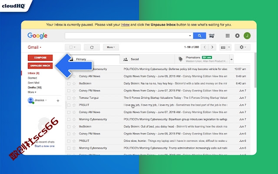278x174 pixels.
Task: Switch to the Promotions tab
Action: [202, 59]
